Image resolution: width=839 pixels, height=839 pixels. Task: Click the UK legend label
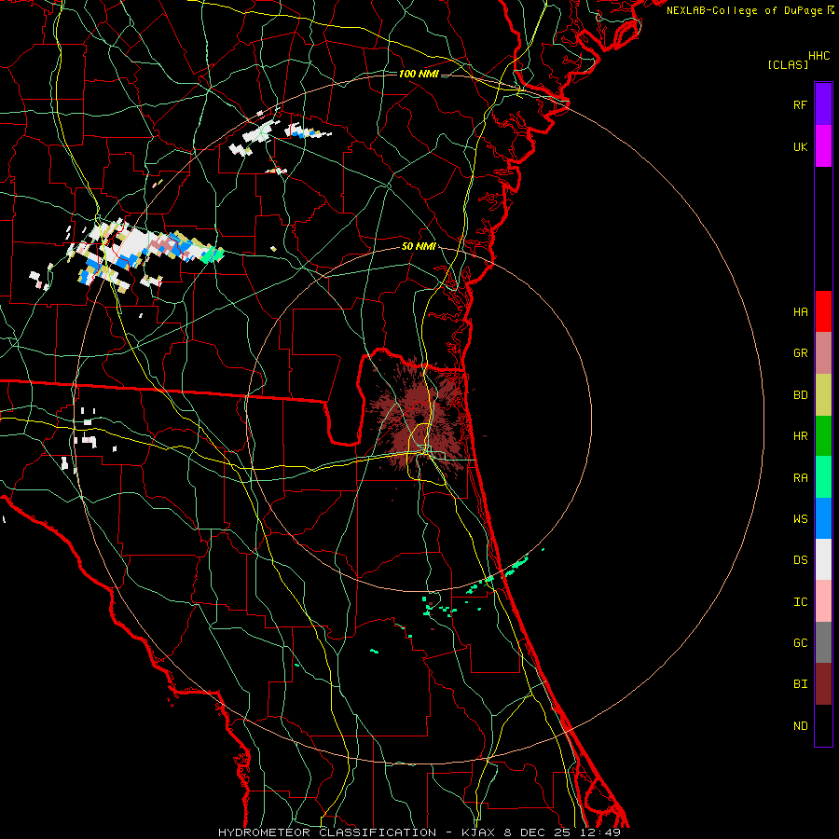coord(800,146)
